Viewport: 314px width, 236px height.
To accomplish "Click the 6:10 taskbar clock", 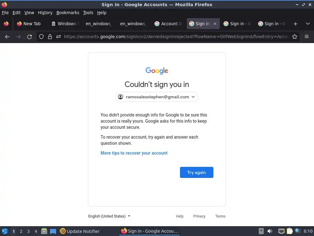I will point(308,231).
